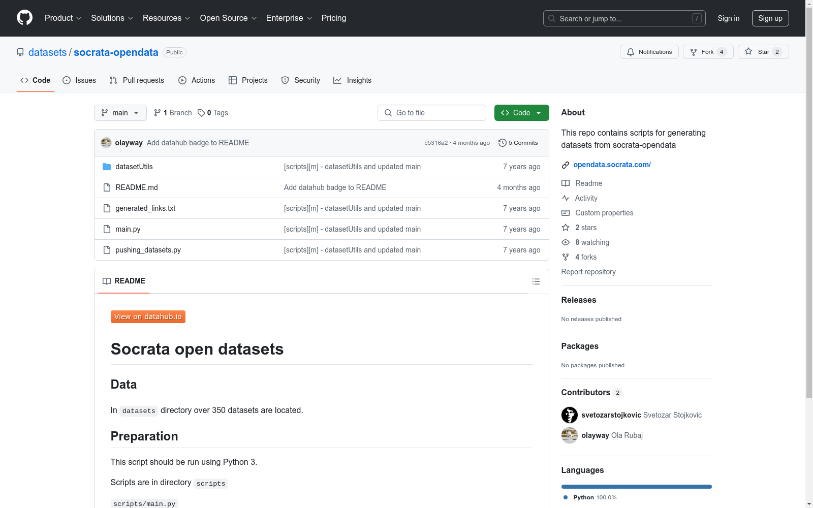
Task: Select the magnifier icon in the search bar
Action: pyautogui.click(x=552, y=18)
